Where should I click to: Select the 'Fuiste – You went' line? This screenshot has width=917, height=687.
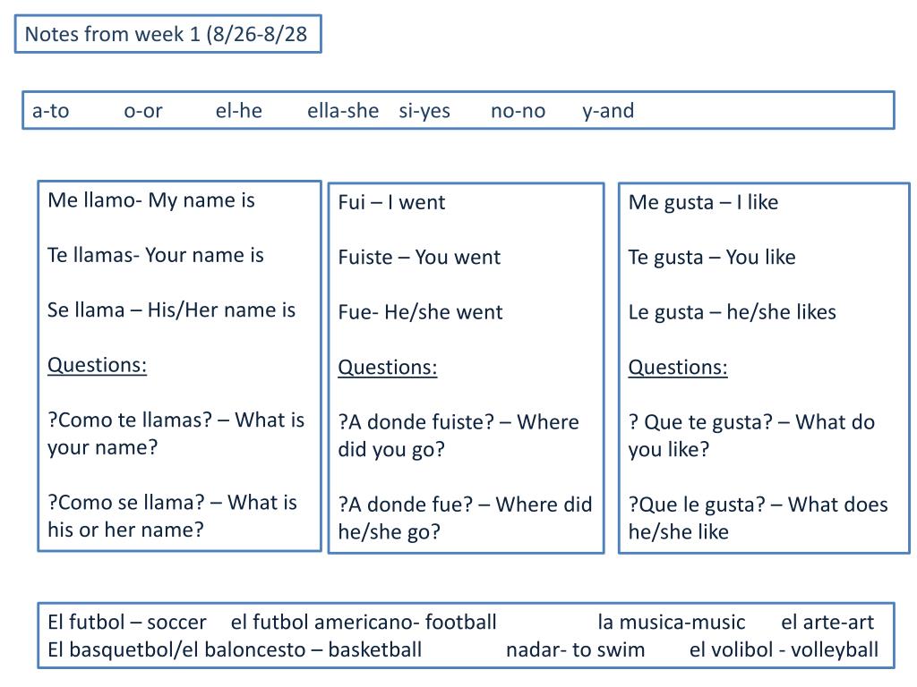(419, 258)
